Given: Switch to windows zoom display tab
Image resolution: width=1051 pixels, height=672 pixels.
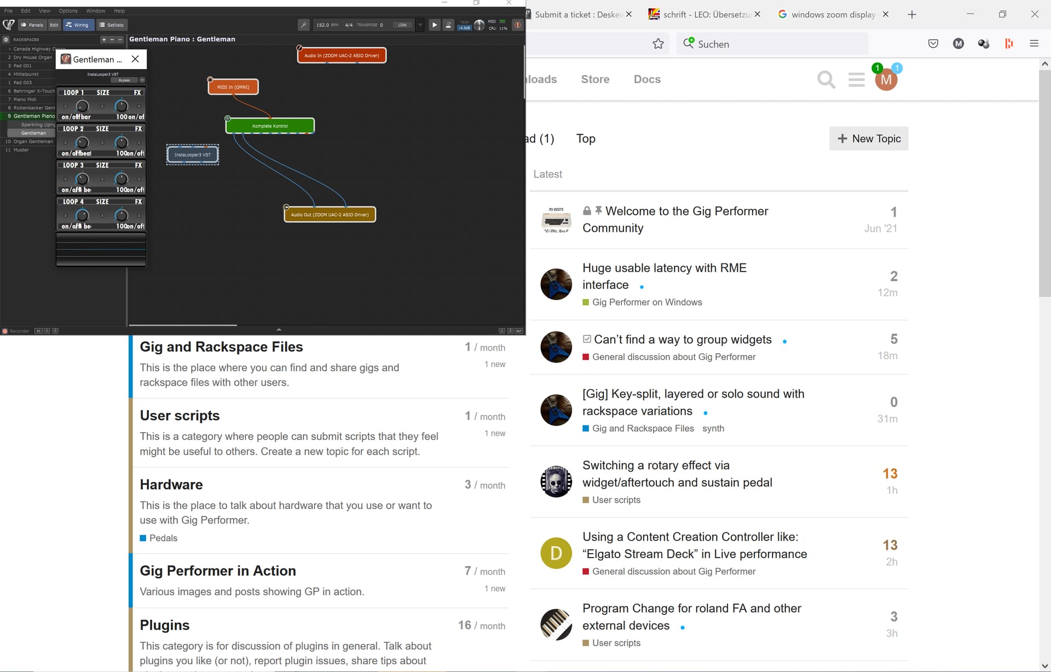Looking at the screenshot, I should click(833, 14).
